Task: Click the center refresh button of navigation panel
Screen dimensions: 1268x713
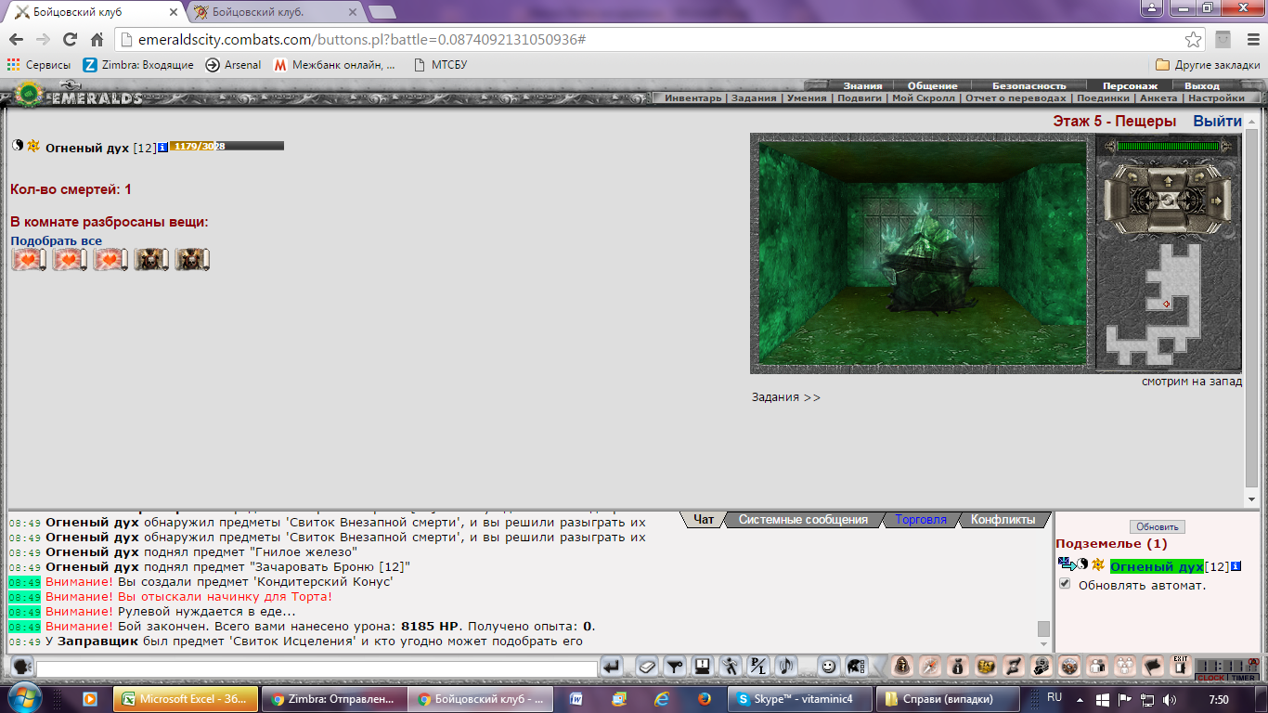Action: pos(1168,201)
